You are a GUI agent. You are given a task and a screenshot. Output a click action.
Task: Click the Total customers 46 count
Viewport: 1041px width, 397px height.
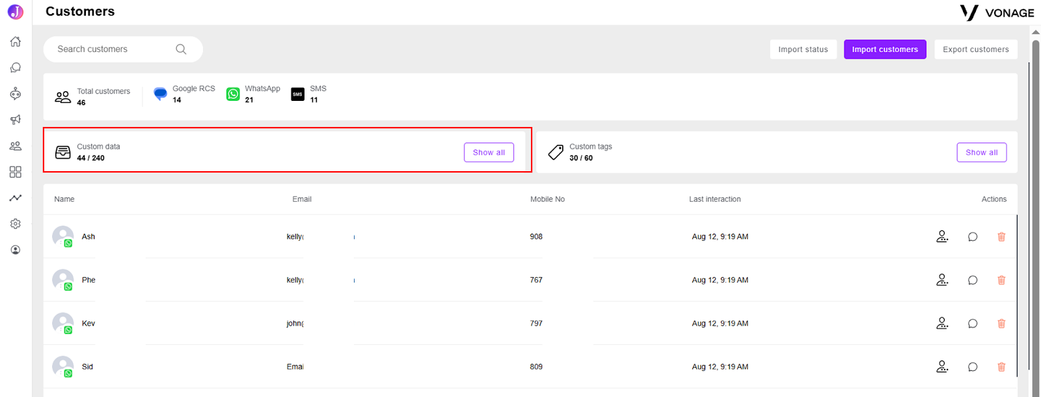(x=81, y=103)
